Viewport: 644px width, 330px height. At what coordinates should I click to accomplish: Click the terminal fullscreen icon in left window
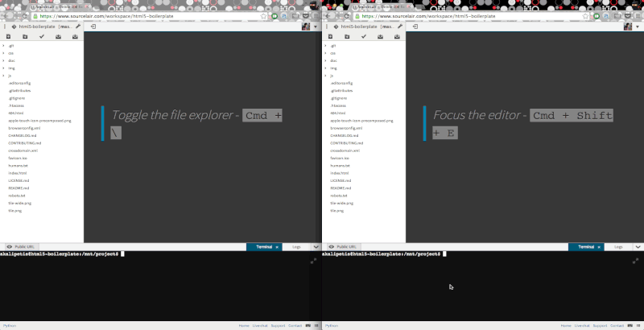[x=313, y=261]
